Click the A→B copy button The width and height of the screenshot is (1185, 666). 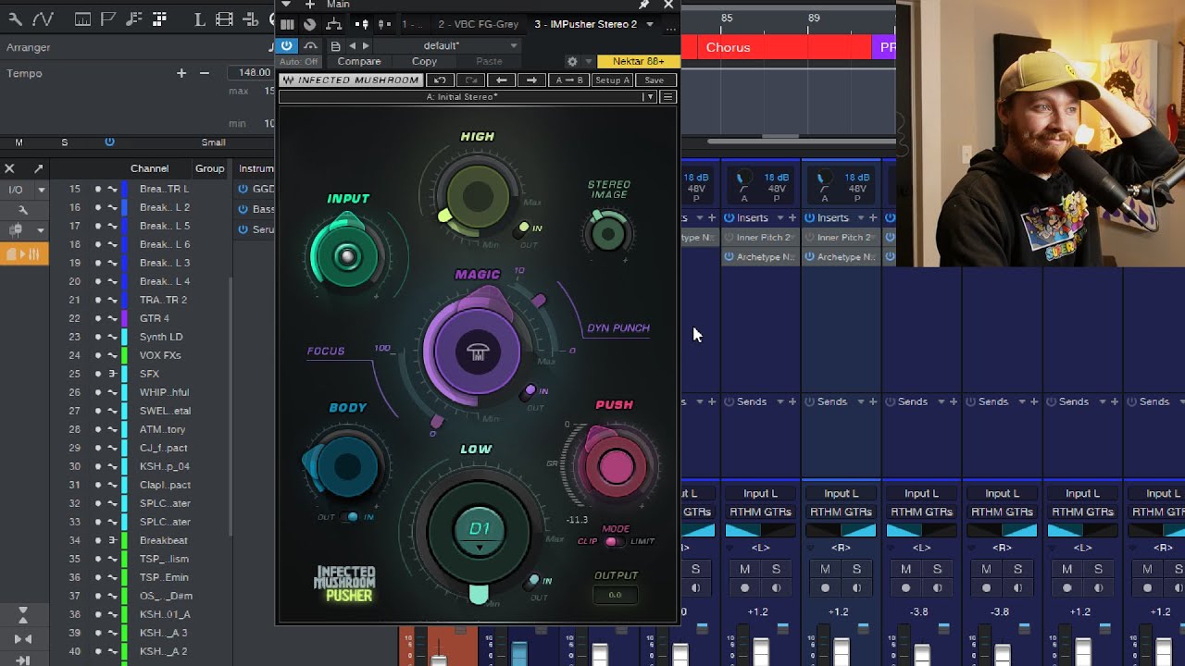tap(568, 80)
